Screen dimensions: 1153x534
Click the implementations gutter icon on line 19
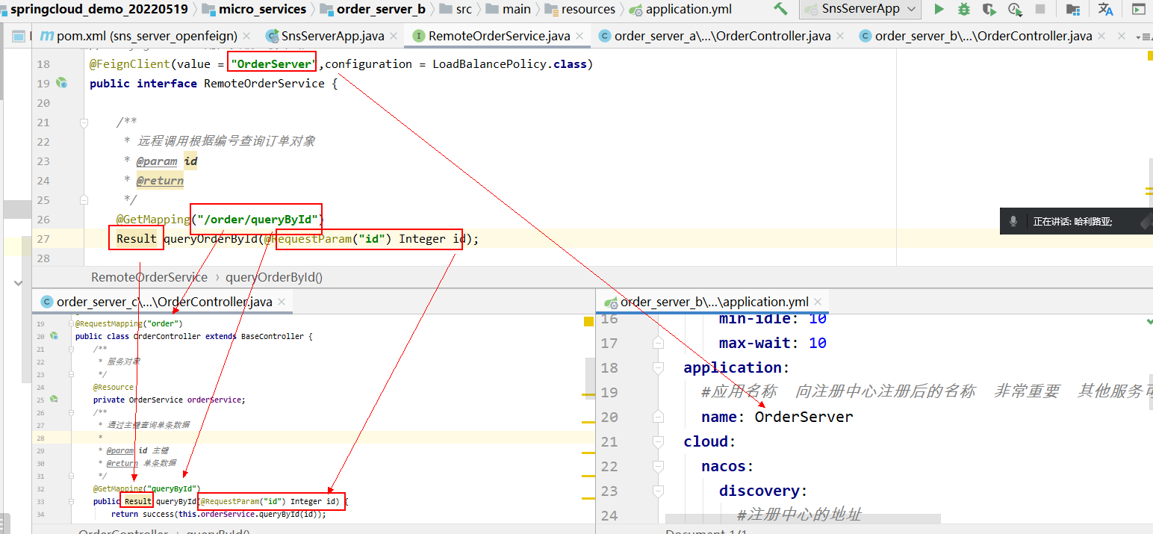coord(63,84)
